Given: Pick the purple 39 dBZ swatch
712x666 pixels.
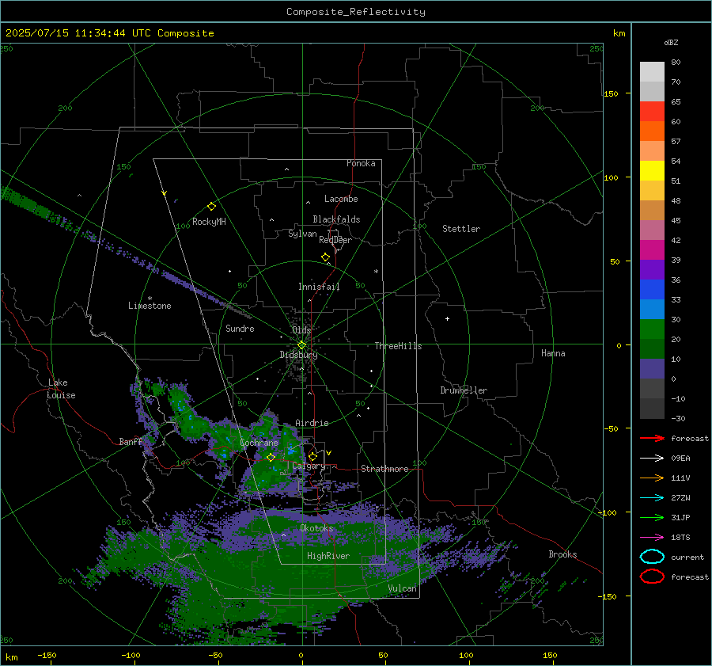Looking at the screenshot, I should tap(652, 270).
